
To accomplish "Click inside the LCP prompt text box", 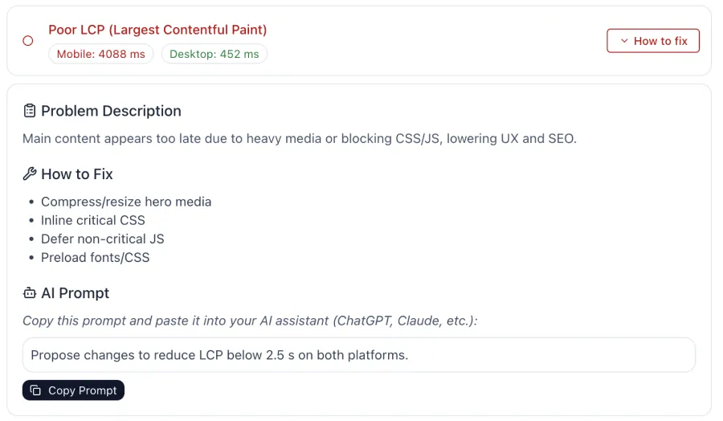I will coord(358,354).
